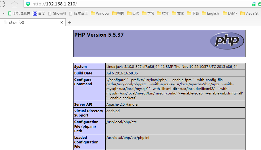This screenshot has width=261, height=150.
Task: Open the LAMP bookmark folder
Action: (230, 13)
